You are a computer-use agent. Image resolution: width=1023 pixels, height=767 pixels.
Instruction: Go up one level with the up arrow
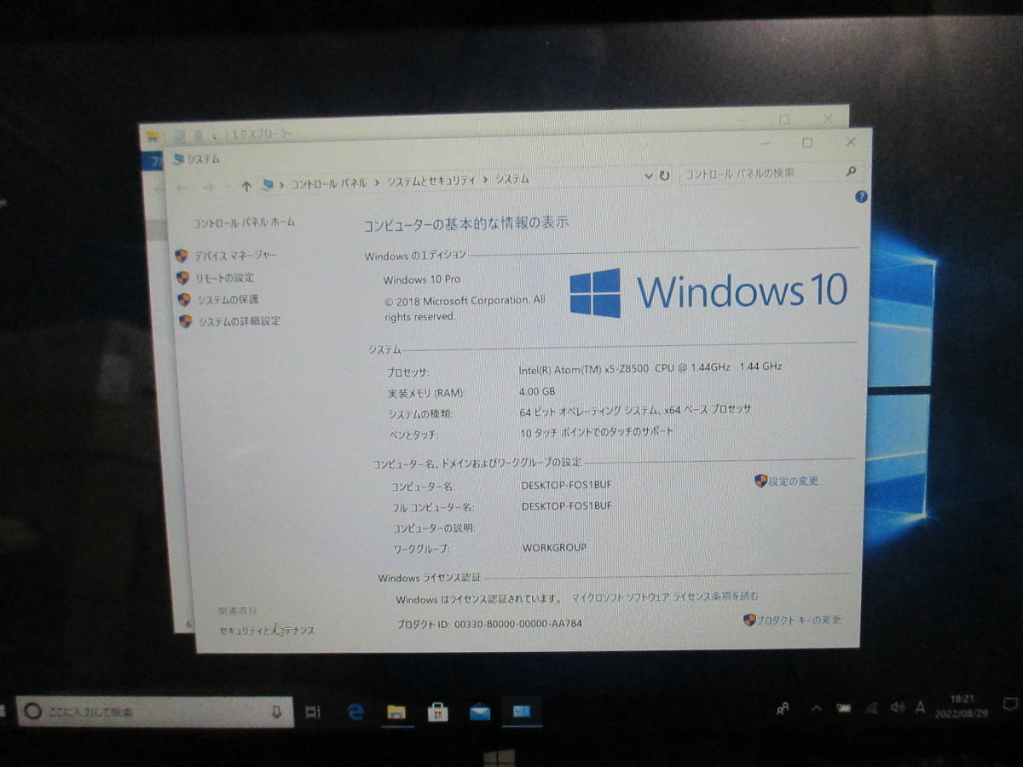pos(246,186)
